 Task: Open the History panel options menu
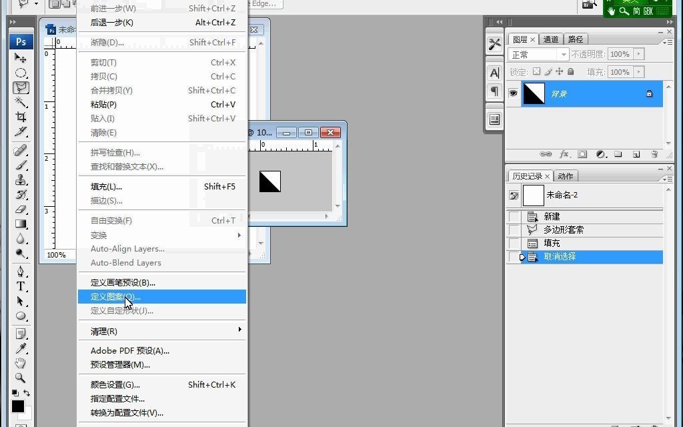pyautogui.click(x=667, y=179)
